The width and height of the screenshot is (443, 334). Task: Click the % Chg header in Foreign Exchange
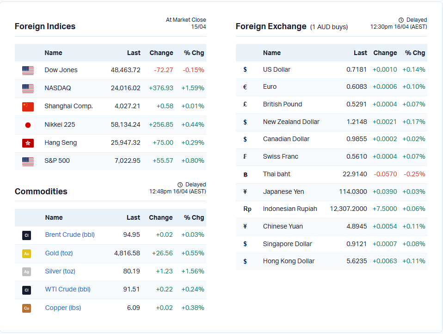(x=415, y=53)
